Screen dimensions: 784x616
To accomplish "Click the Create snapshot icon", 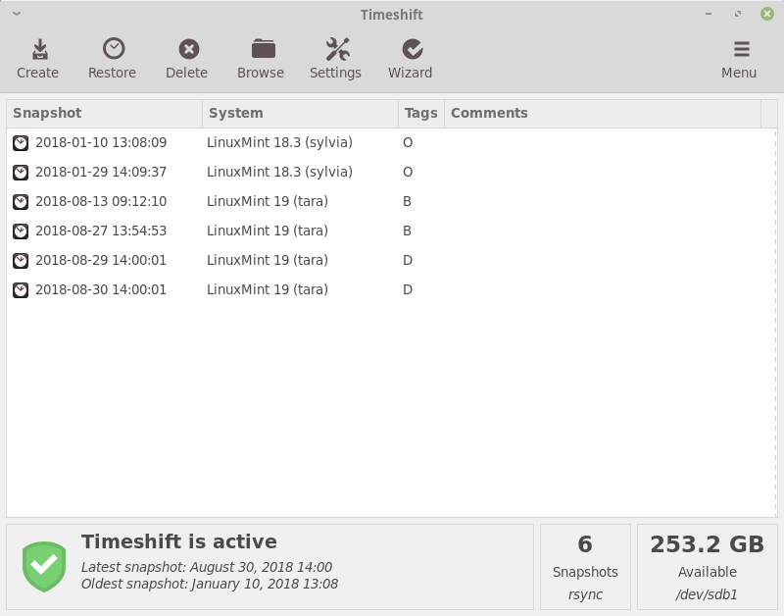I will pyautogui.click(x=39, y=50).
